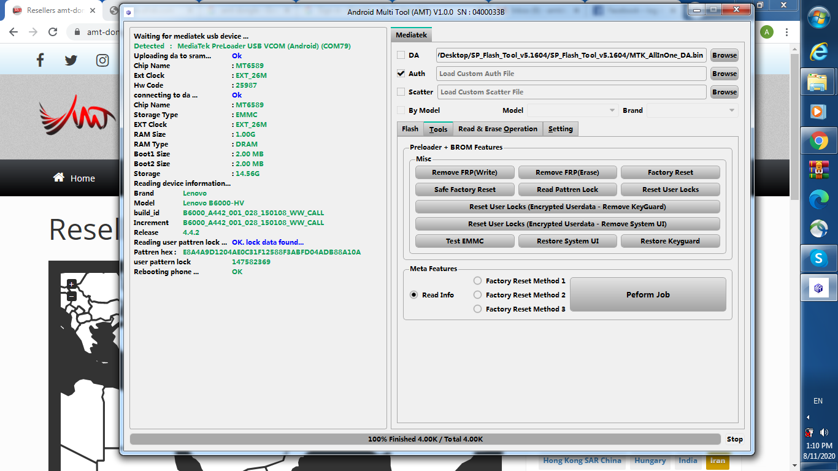Open WinRAR from the taskbar

tap(819, 169)
